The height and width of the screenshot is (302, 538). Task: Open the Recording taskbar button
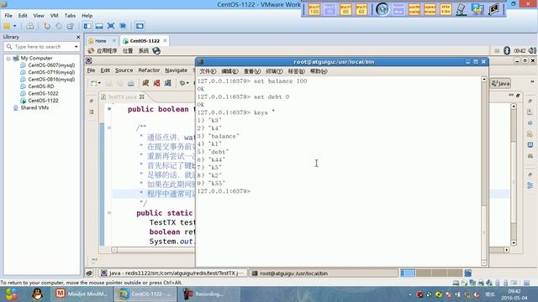click(x=208, y=294)
